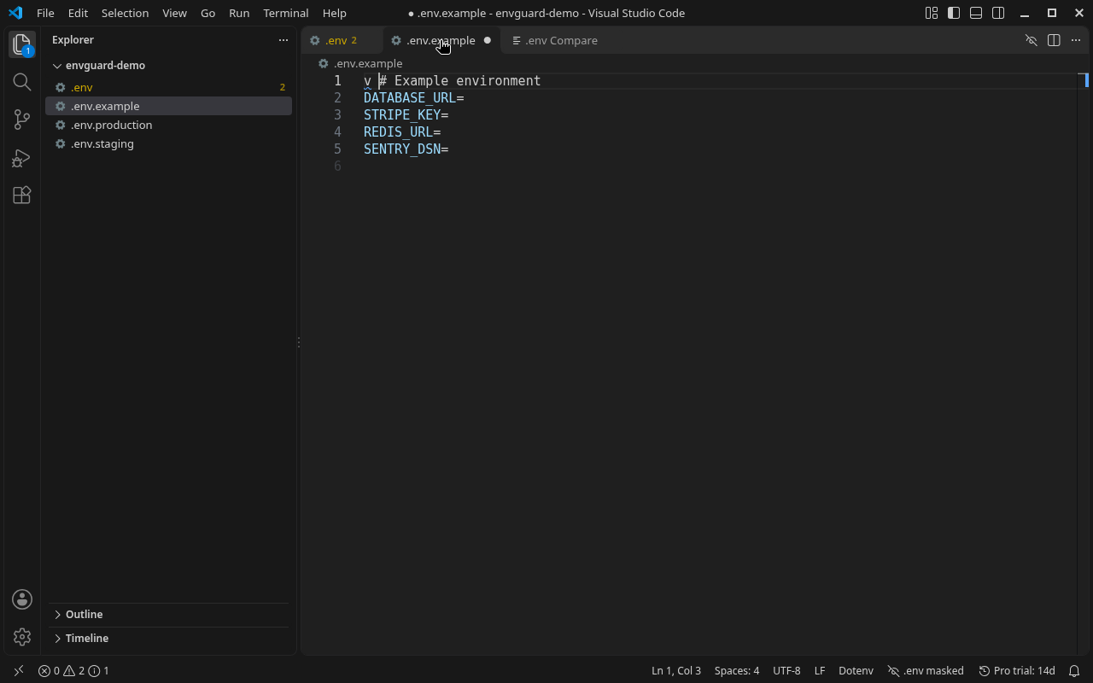Close unsaved .env.example tab dot
The image size is (1093, 683).
point(488,40)
